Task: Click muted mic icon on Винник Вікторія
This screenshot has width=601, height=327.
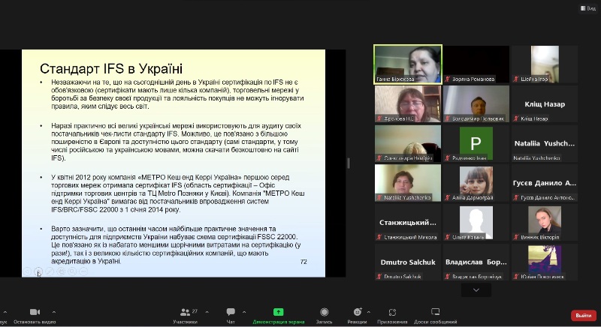Action: [x=516, y=237]
